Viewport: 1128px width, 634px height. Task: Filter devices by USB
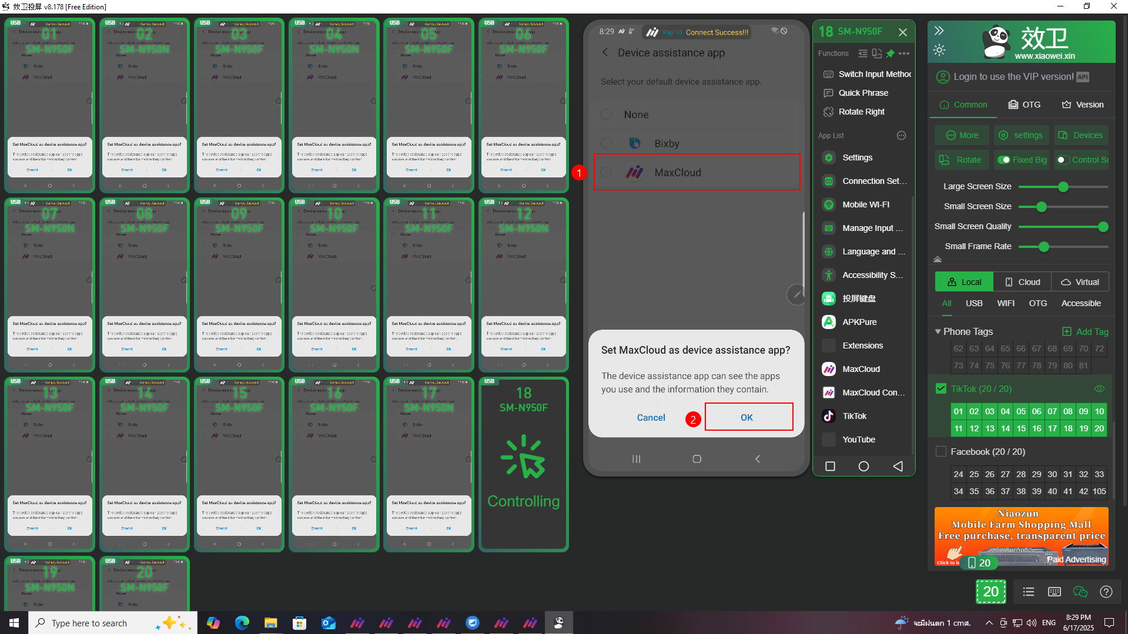974,303
